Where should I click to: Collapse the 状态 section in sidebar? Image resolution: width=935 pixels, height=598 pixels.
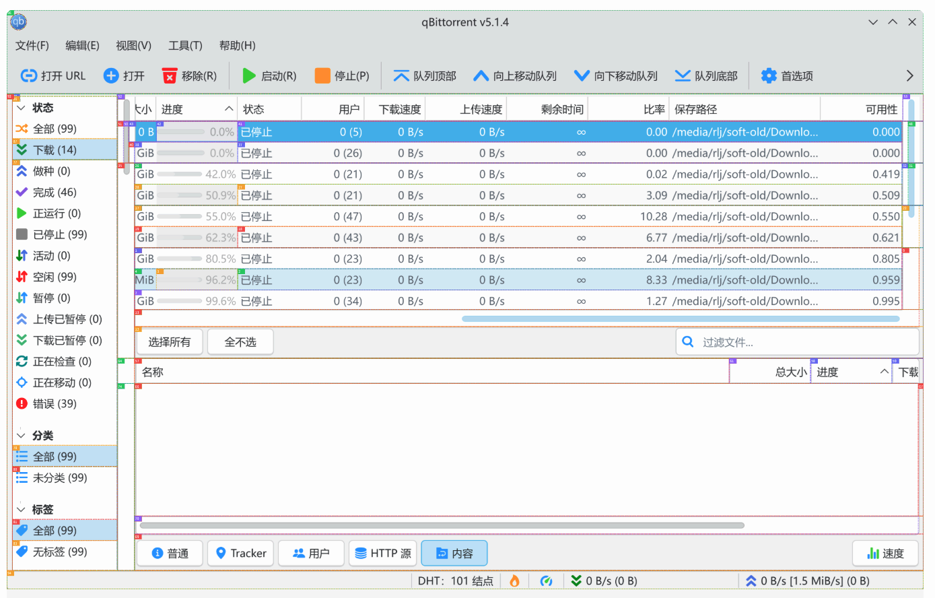pyautogui.click(x=21, y=108)
